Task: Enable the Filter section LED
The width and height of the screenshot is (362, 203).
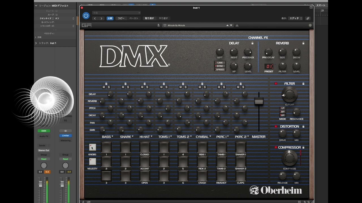Action: click(x=276, y=83)
